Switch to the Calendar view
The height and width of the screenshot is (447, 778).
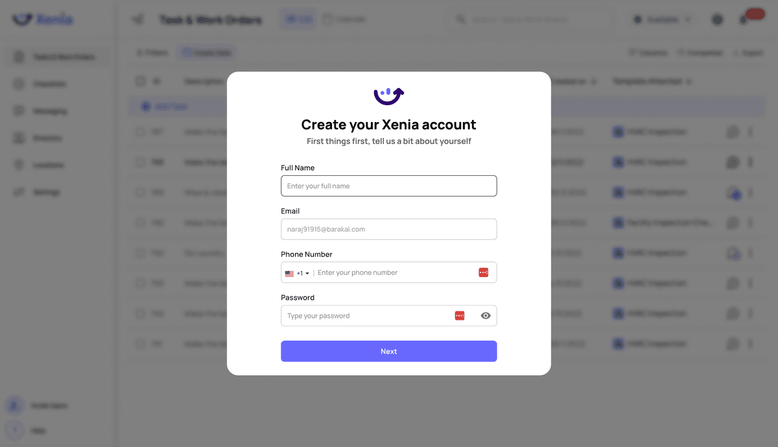(344, 18)
